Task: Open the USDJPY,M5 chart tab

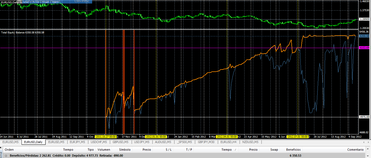Action: (141, 142)
